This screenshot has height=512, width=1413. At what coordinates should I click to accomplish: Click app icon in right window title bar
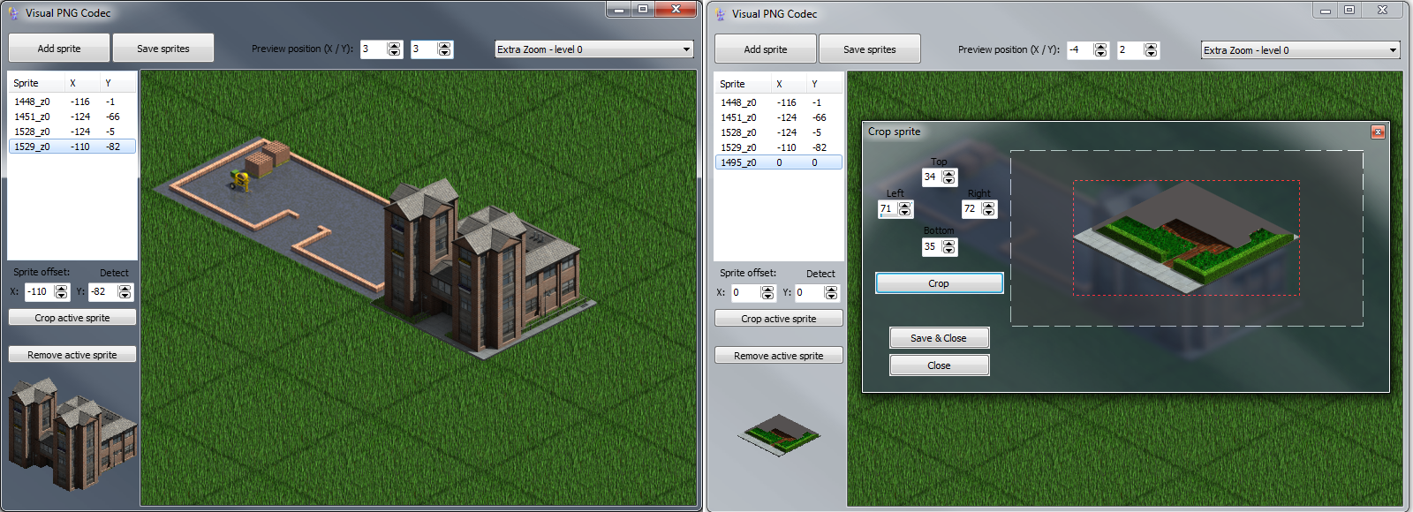click(x=720, y=14)
